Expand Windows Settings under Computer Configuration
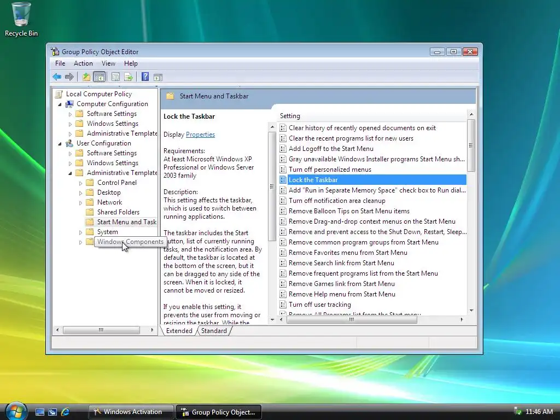The height and width of the screenshot is (420, 560). point(70,124)
